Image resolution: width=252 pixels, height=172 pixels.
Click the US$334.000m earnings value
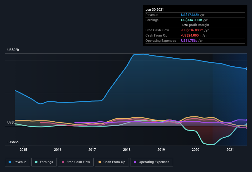point(192,20)
